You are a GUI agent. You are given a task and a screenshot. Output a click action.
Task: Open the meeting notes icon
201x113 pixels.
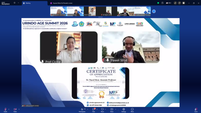(163, 3)
